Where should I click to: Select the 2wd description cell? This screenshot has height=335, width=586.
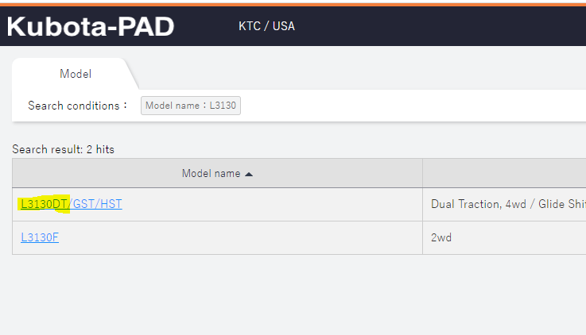[x=442, y=237]
